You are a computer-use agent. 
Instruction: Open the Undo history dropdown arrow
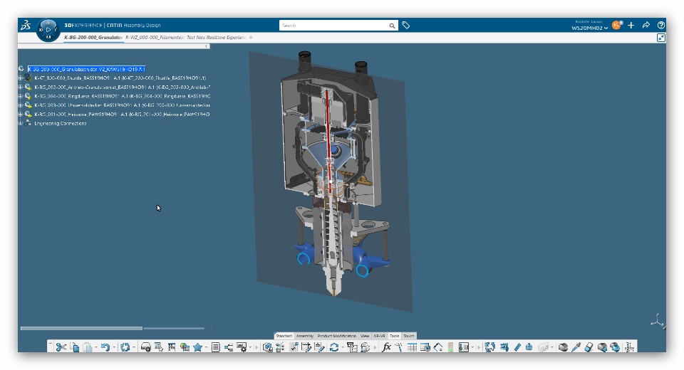[114, 347]
